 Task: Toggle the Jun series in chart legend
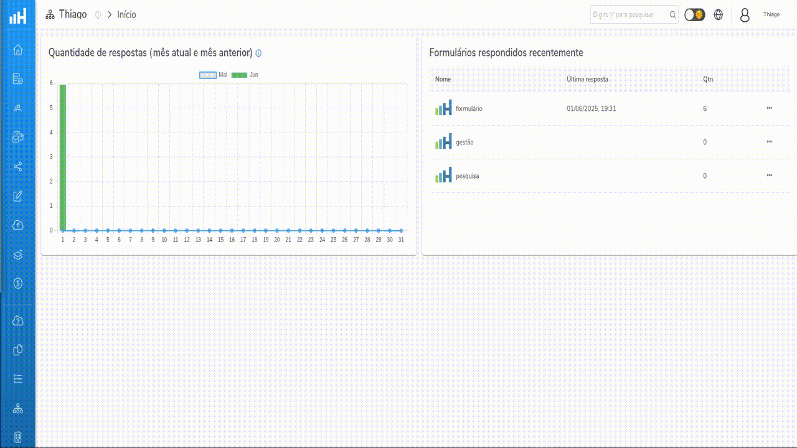245,75
